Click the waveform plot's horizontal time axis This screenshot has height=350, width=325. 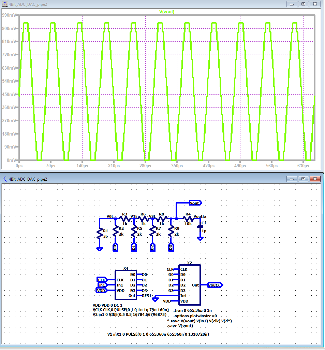tap(166, 166)
